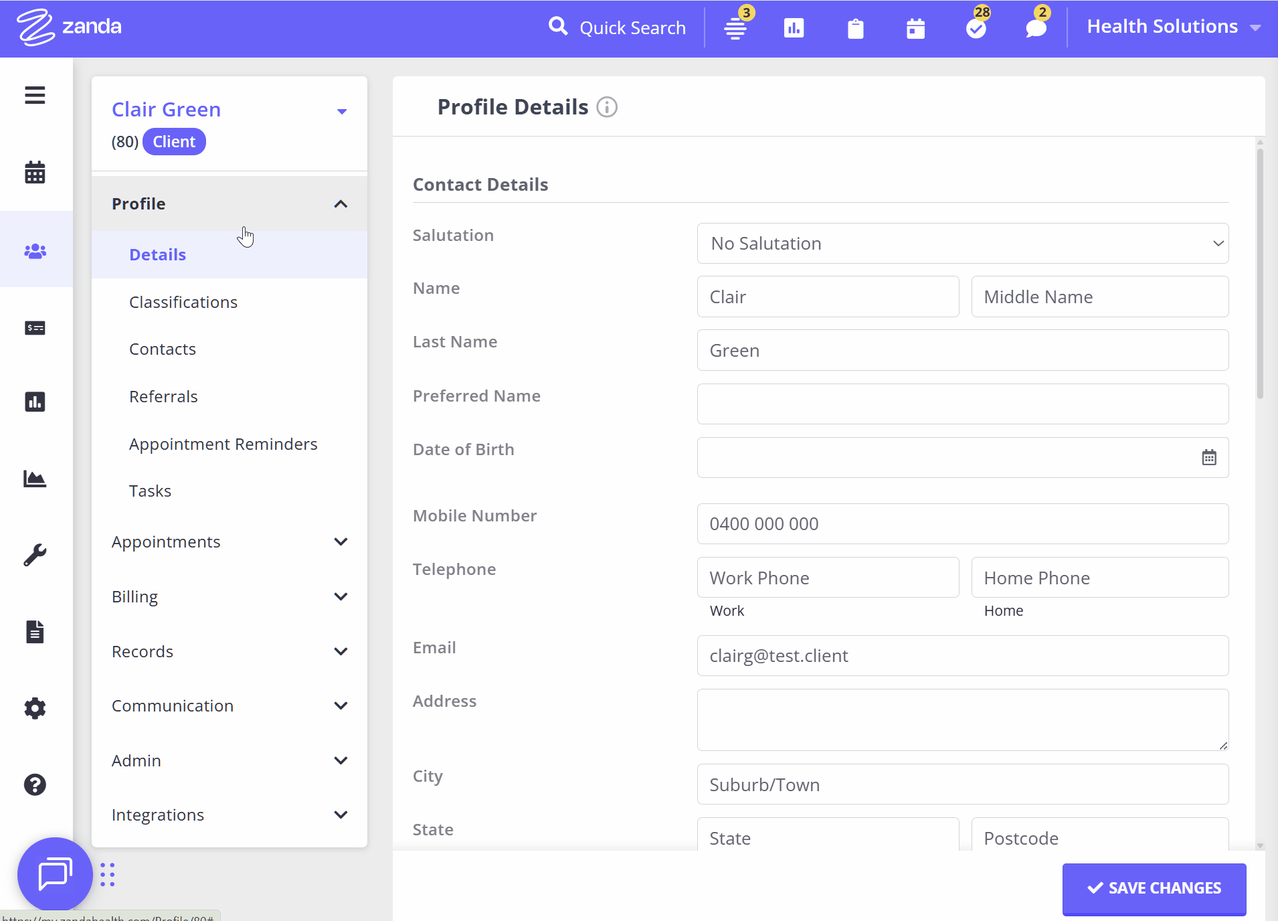Select the Referrals menu item
The height and width of the screenshot is (921, 1278).
(x=163, y=396)
